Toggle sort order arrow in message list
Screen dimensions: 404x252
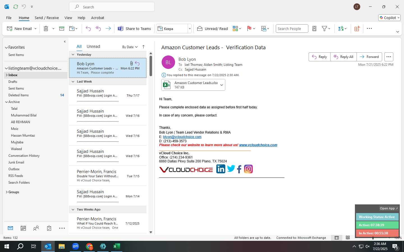[143, 47]
